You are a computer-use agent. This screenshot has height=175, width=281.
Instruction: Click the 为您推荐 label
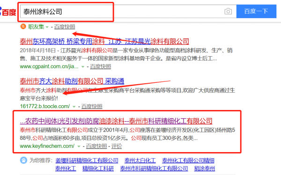point(41,160)
